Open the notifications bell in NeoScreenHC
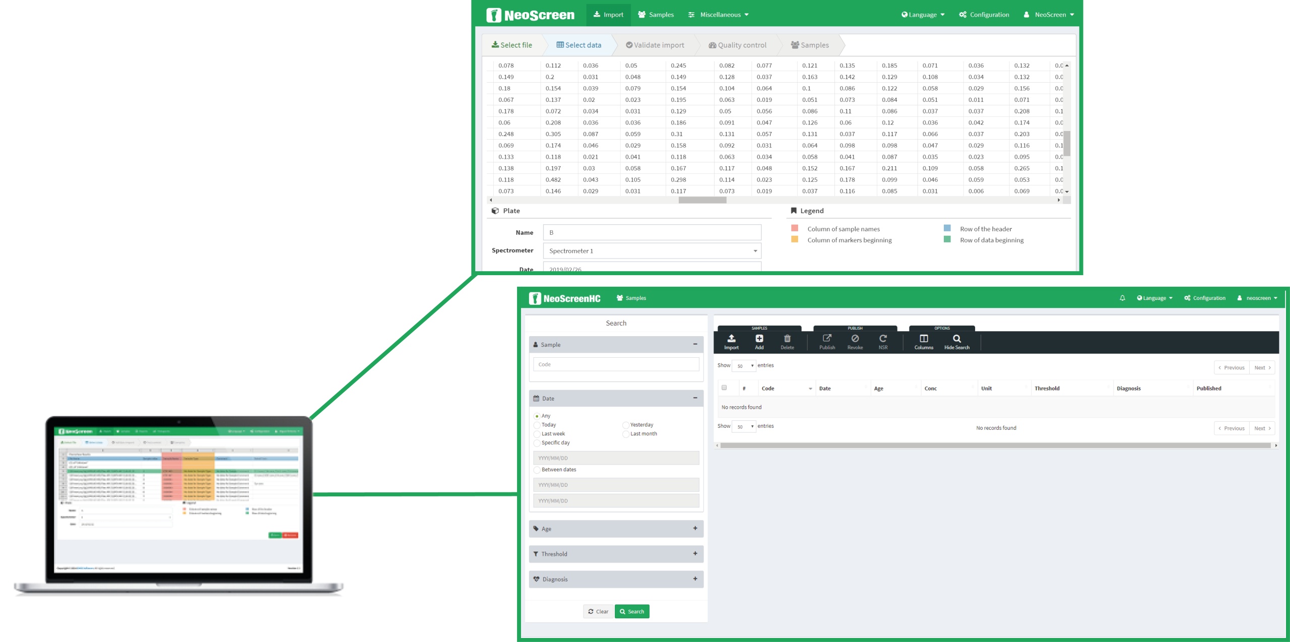Viewport: 1290px width, 642px height. point(1122,298)
